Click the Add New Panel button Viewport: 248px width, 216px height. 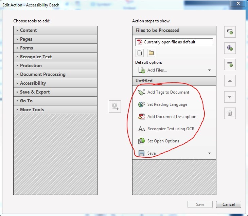pos(230,32)
